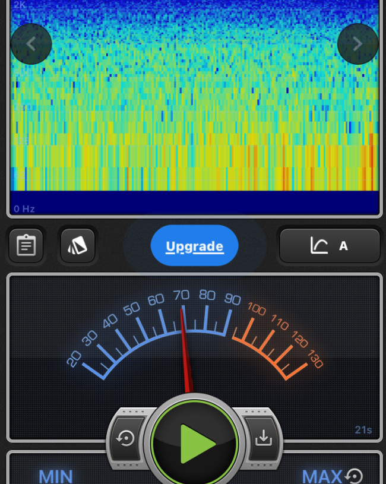This screenshot has height=484, width=386.
Task: Click the 2K frequency axis label
Action: [20, 5]
